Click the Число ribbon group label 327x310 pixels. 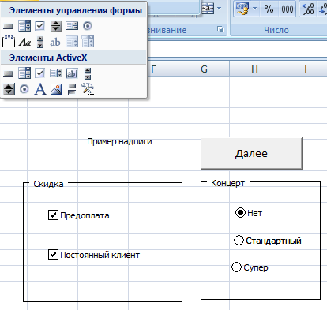click(x=276, y=30)
